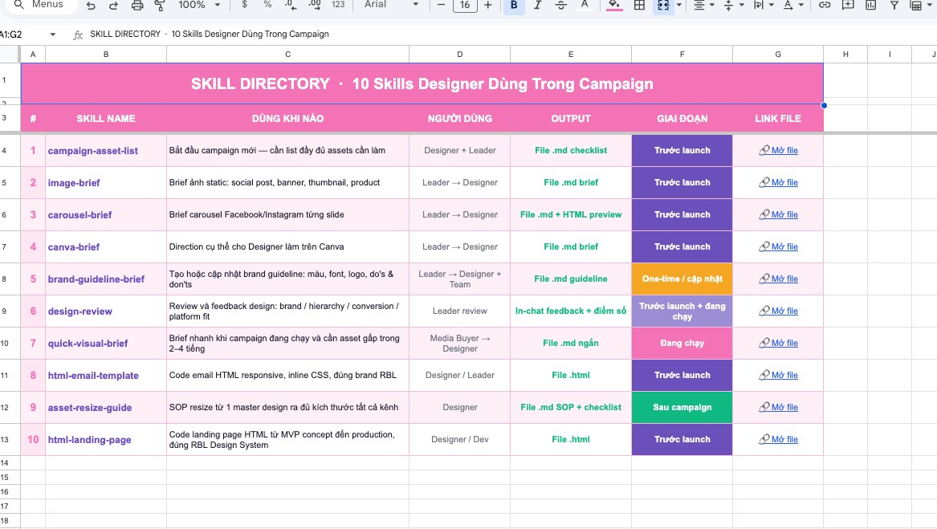Click the 'DÙNG KHI NÀO' header cell
The image size is (937, 529).
tap(287, 118)
